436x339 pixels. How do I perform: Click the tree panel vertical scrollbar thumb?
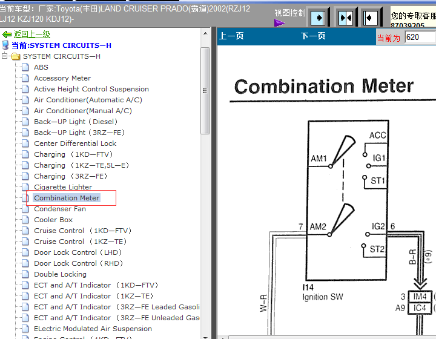point(205,91)
